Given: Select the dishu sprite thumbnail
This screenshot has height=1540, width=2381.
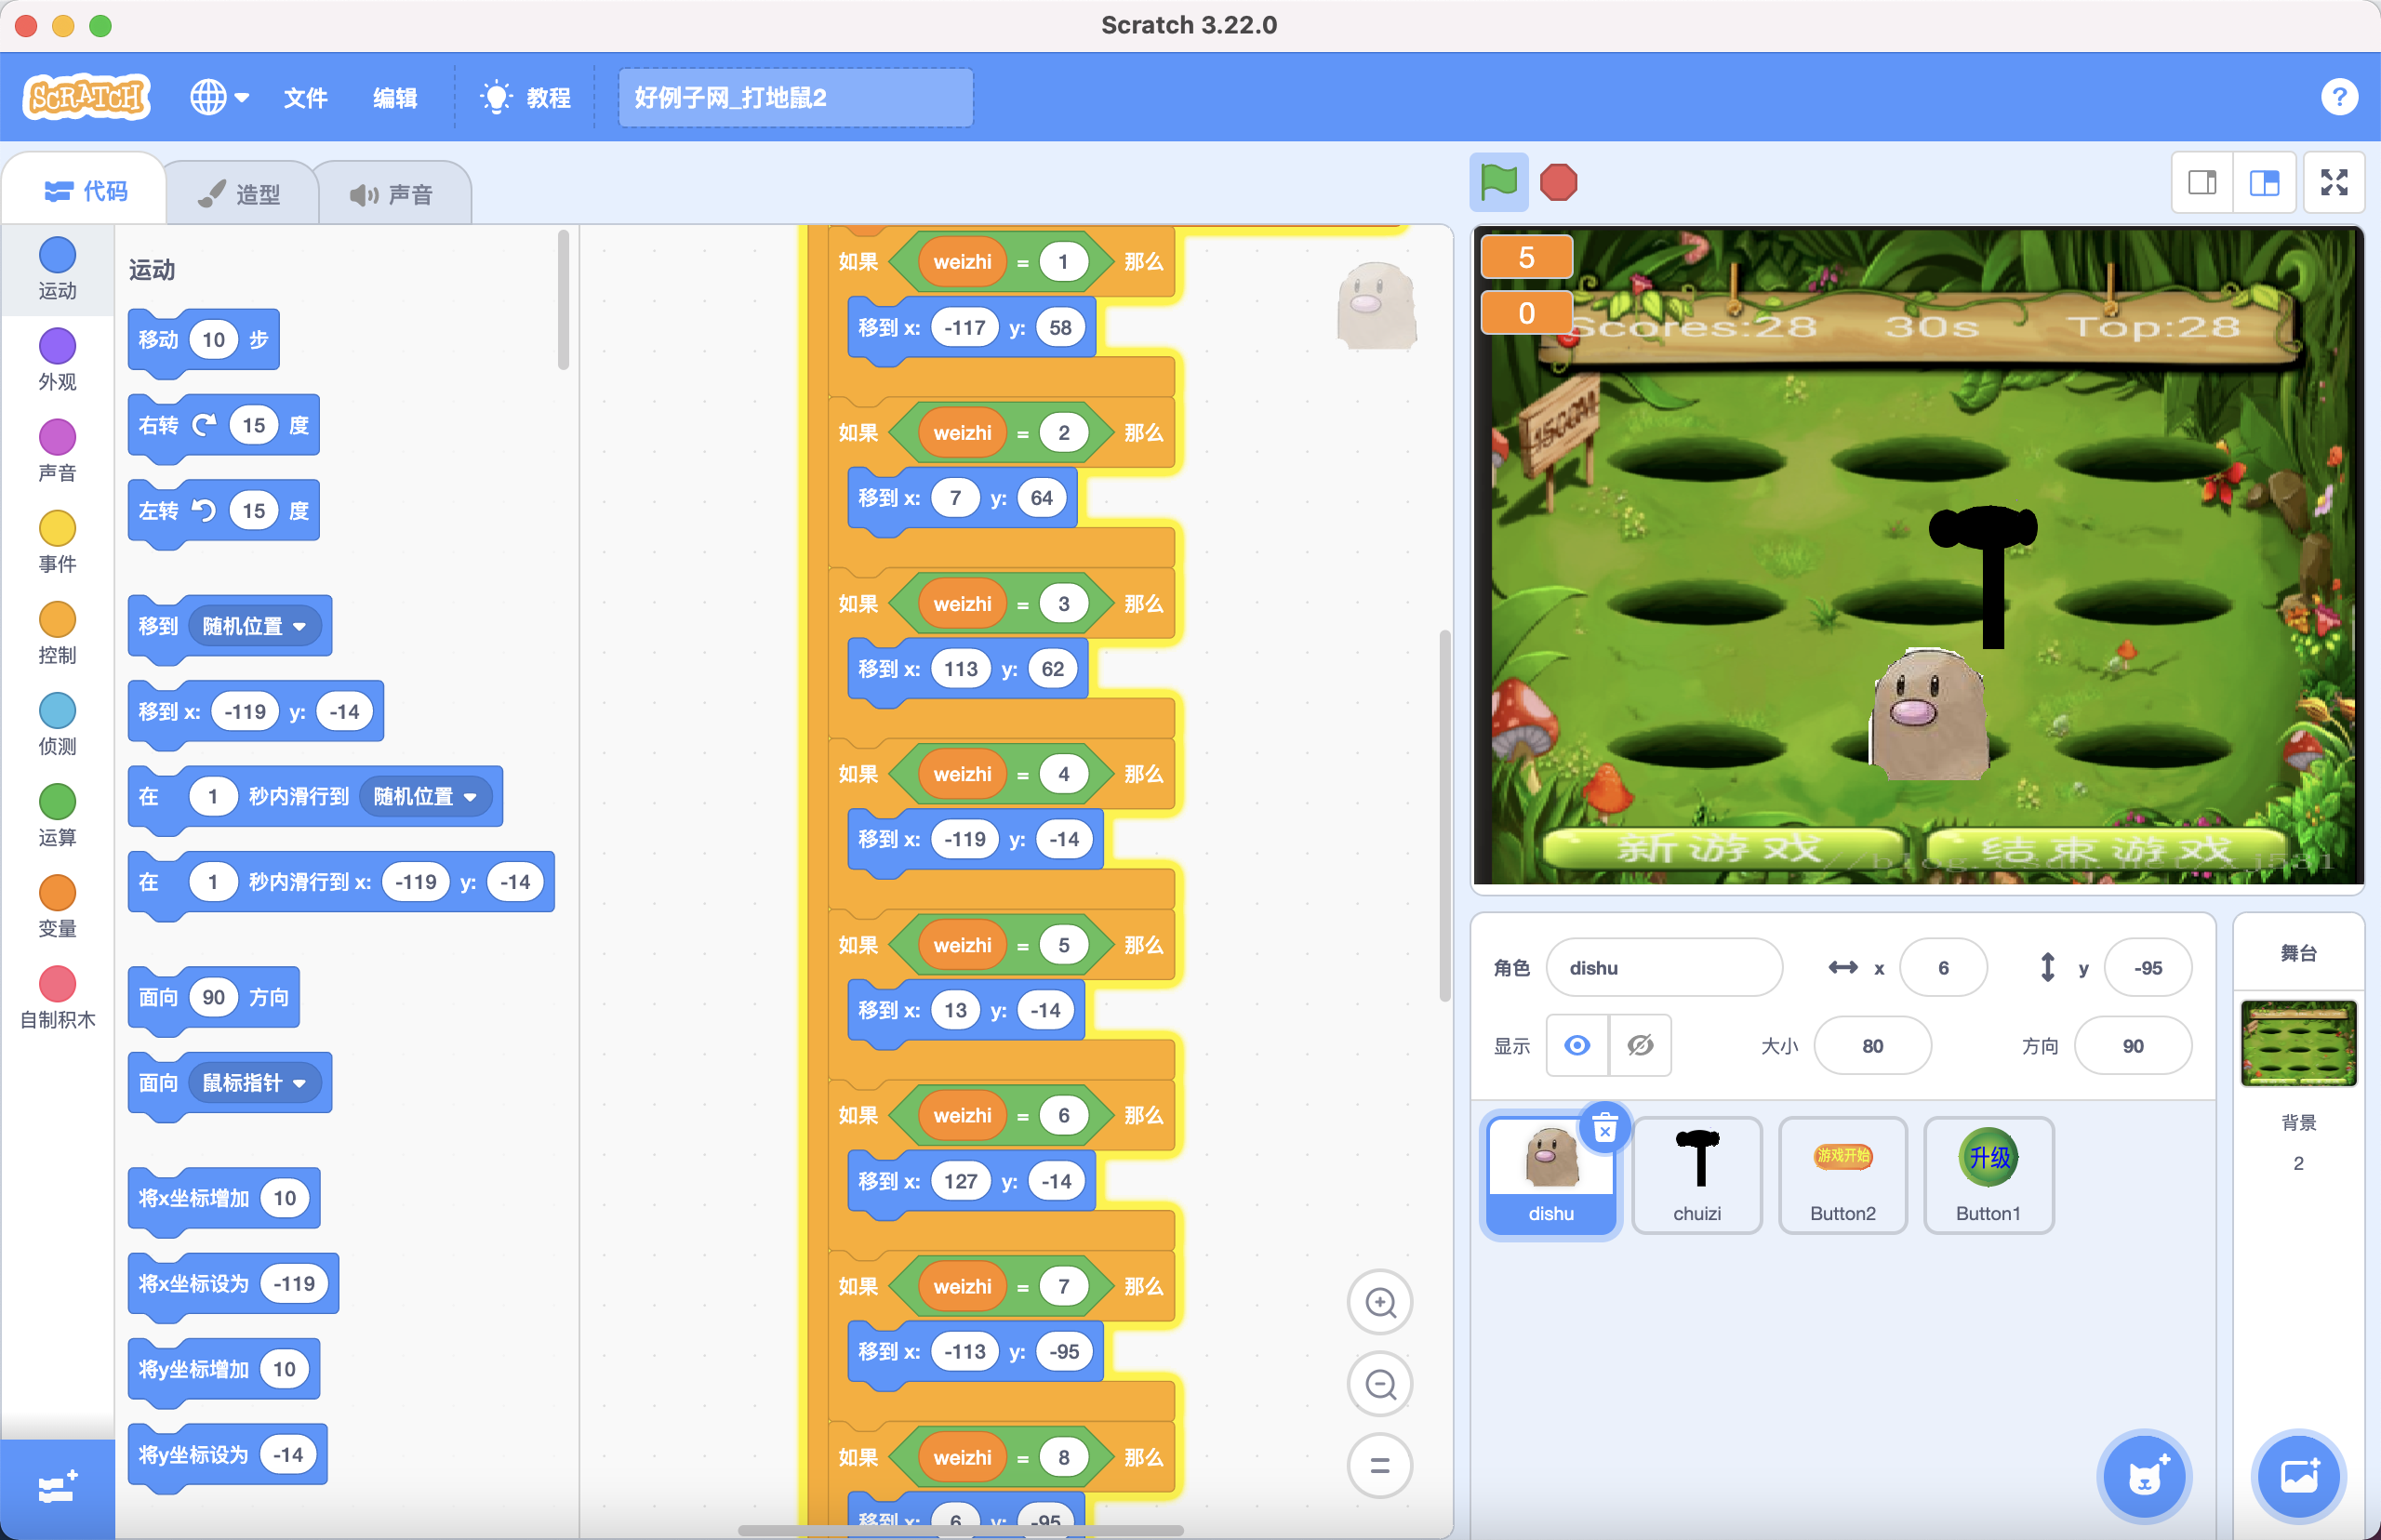Looking at the screenshot, I should pyautogui.click(x=1551, y=1176).
